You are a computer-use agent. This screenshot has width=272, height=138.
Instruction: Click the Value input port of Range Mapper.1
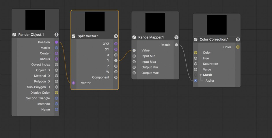point(134,50)
